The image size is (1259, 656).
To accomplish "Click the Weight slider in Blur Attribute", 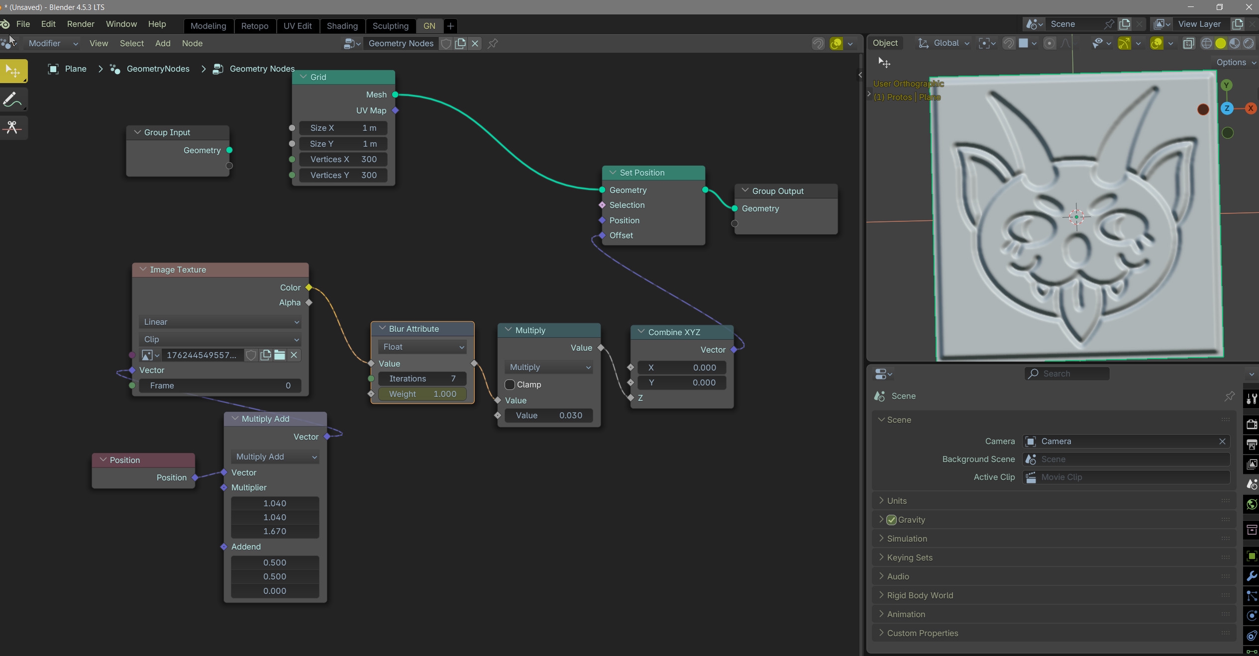I will [x=422, y=394].
